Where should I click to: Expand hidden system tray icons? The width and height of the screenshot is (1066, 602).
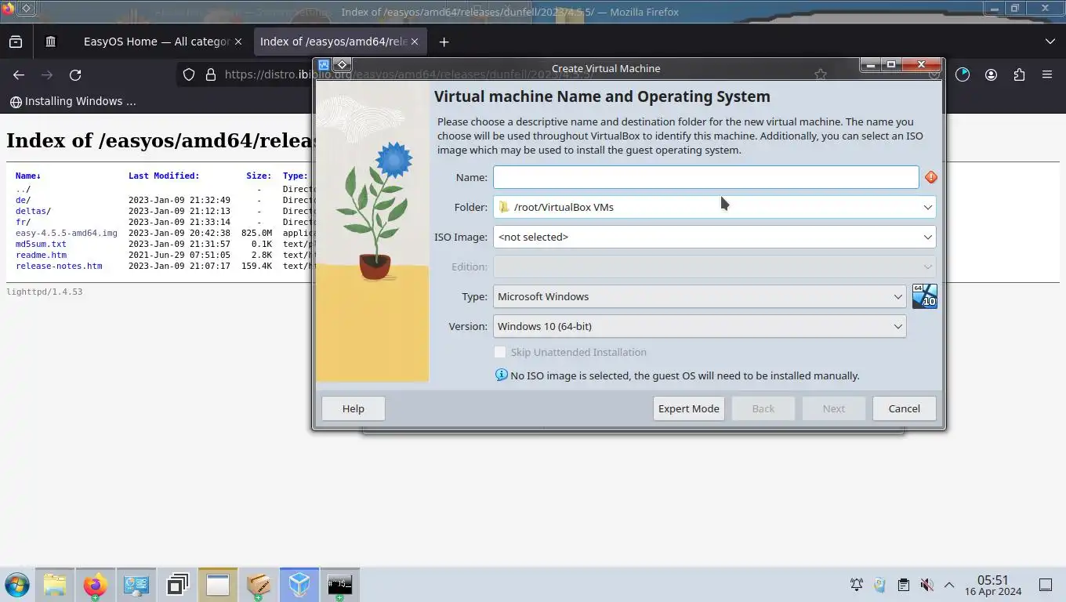949,585
